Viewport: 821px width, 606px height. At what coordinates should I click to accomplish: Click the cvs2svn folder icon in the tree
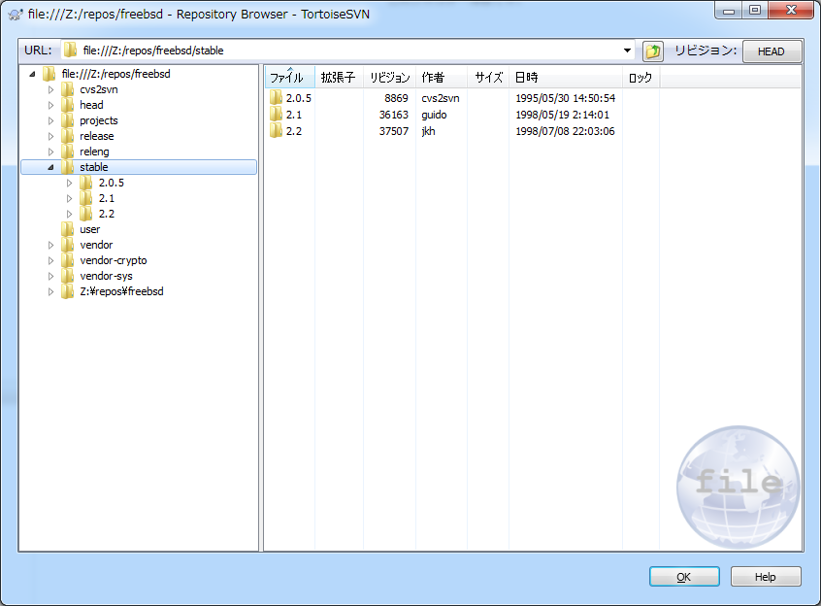pos(68,89)
